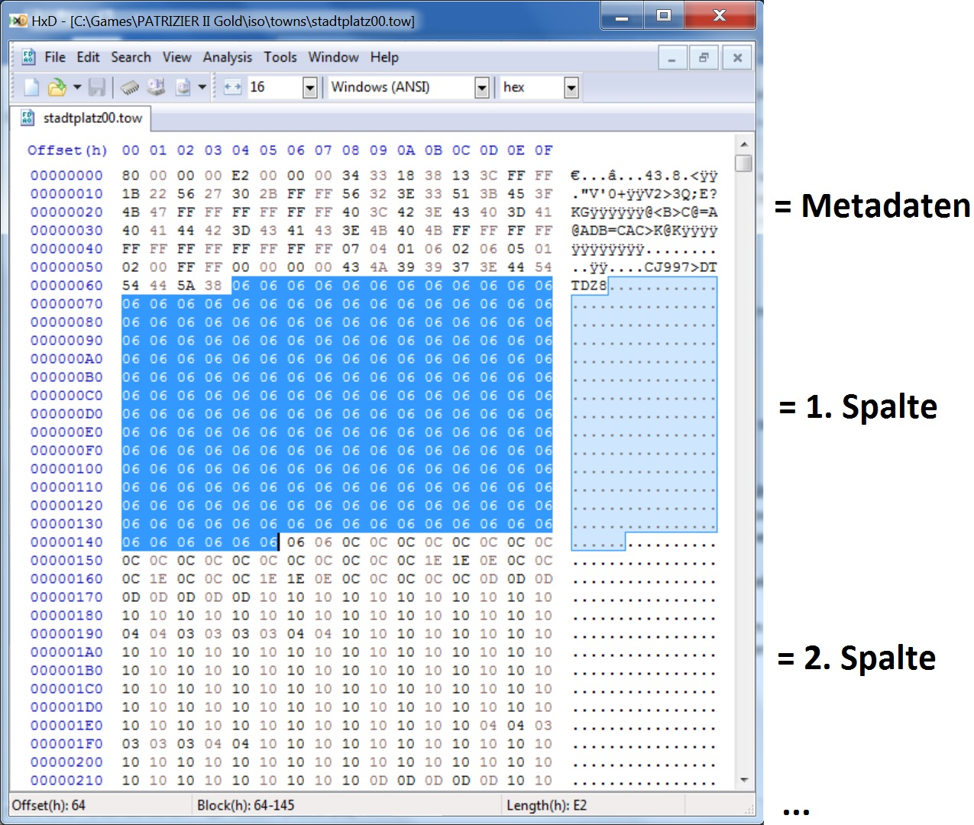Click byte 80 at the start of row 00000000
974x825 pixels.
tap(131, 176)
